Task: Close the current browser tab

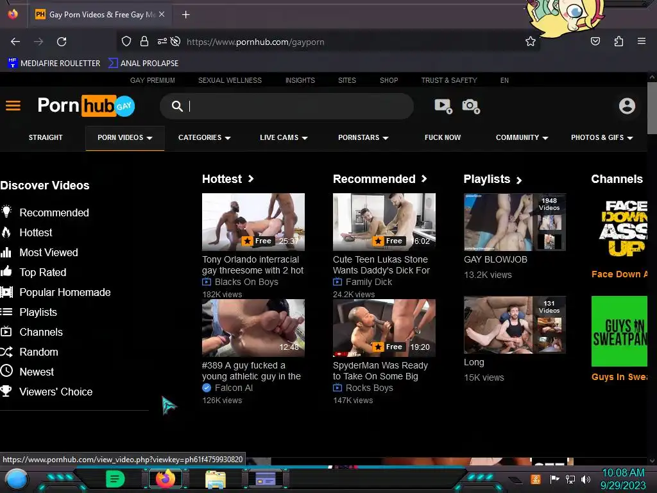Action: [162, 14]
